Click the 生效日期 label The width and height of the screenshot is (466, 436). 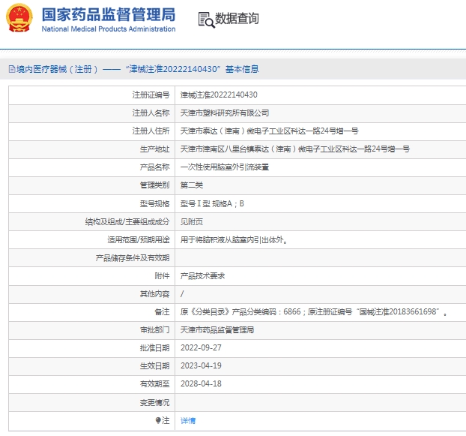tap(154, 366)
